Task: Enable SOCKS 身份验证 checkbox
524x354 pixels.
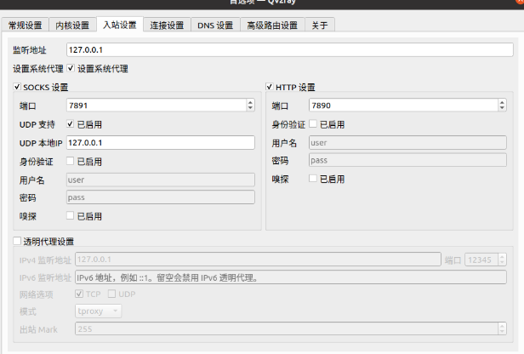Action: tap(71, 161)
